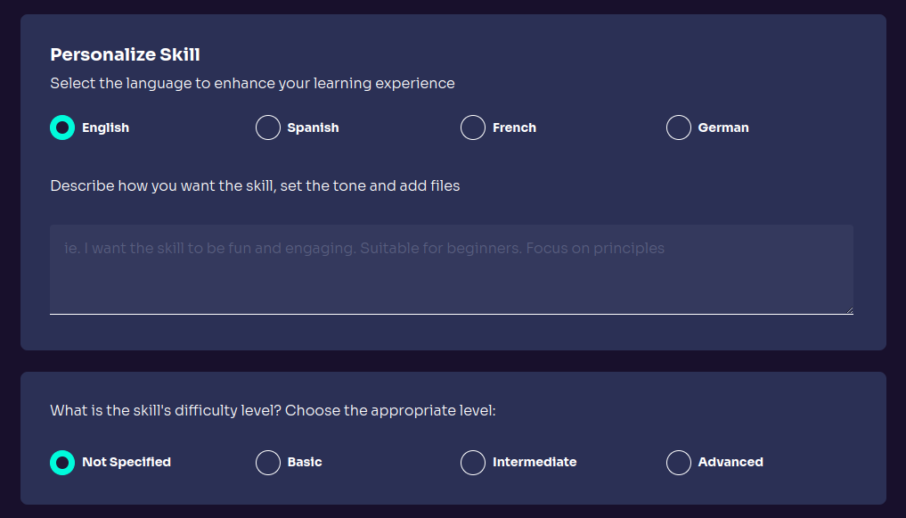This screenshot has height=518, width=906.
Task: Choose the Basic difficulty level
Action: [x=268, y=462]
